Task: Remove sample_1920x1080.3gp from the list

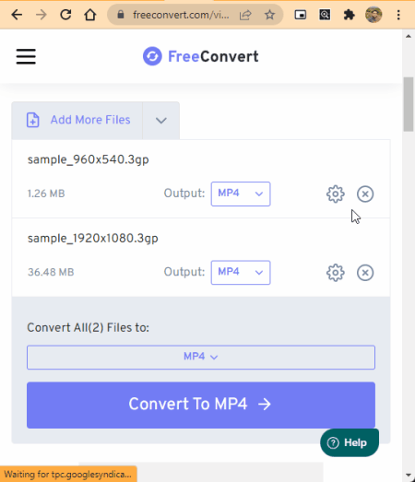Action: (x=365, y=273)
